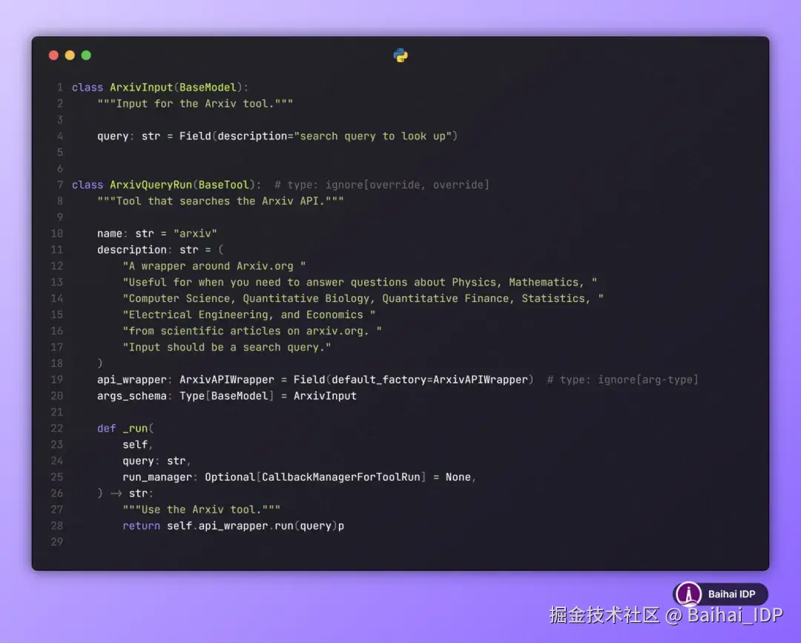Click the docstring 'Input for the Arxiv tool.'

click(x=195, y=104)
